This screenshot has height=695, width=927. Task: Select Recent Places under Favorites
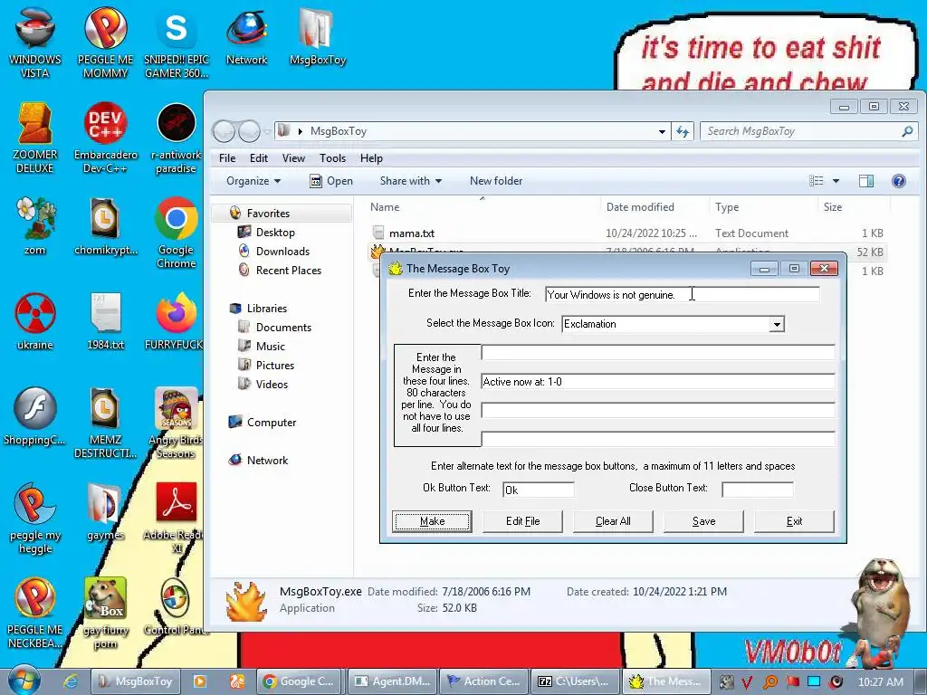289,270
